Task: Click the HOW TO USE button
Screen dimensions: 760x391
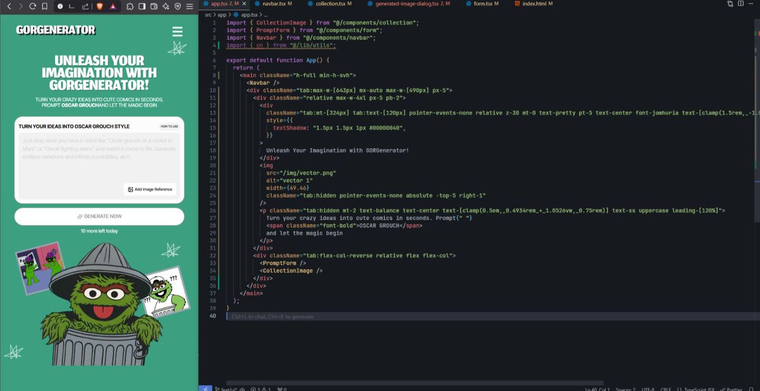Action: pyautogui.click(x=169, y=126)
